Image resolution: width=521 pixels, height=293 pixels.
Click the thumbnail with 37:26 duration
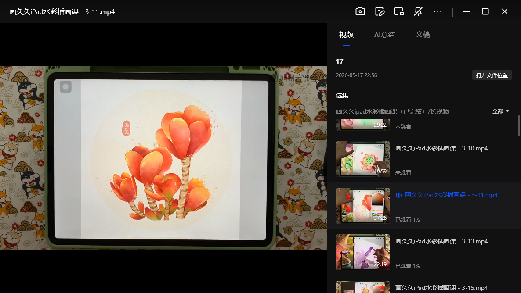363,205
